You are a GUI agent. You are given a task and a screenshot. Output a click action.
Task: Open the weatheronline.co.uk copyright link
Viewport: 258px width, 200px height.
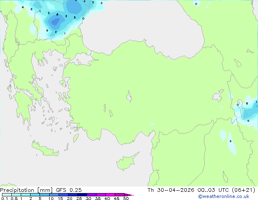point(224,196)
